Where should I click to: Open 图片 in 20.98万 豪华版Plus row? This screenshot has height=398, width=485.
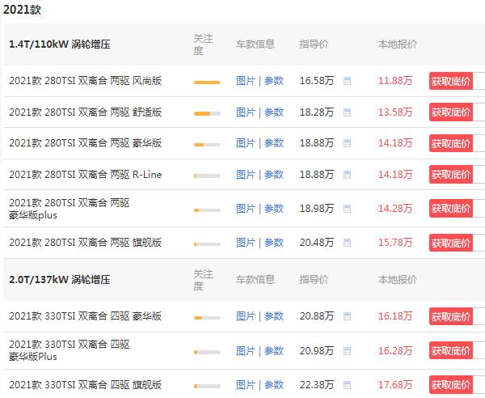pyautogui.click(x=246, y=351)
